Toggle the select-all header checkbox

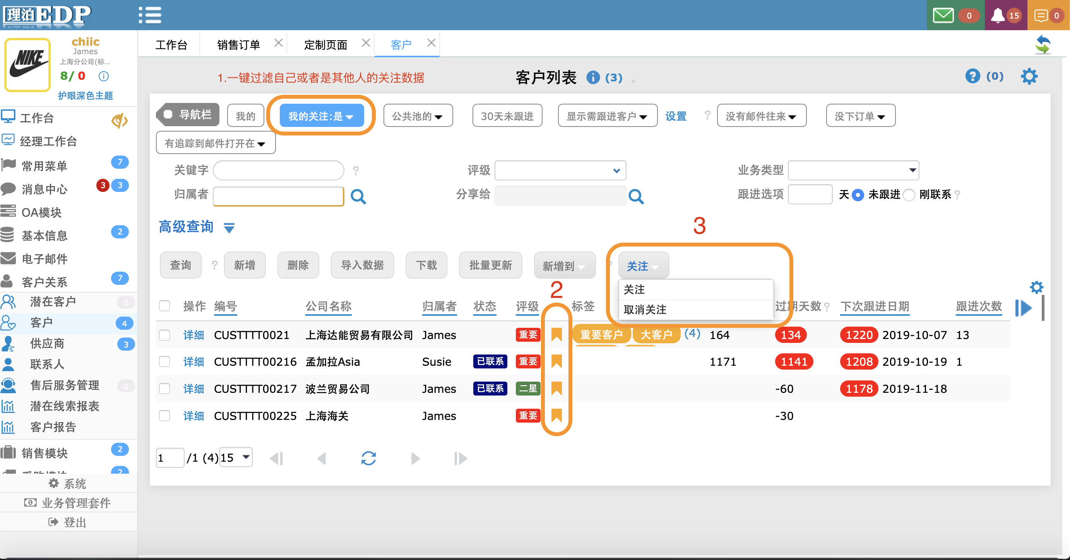(x=164, y=306)
